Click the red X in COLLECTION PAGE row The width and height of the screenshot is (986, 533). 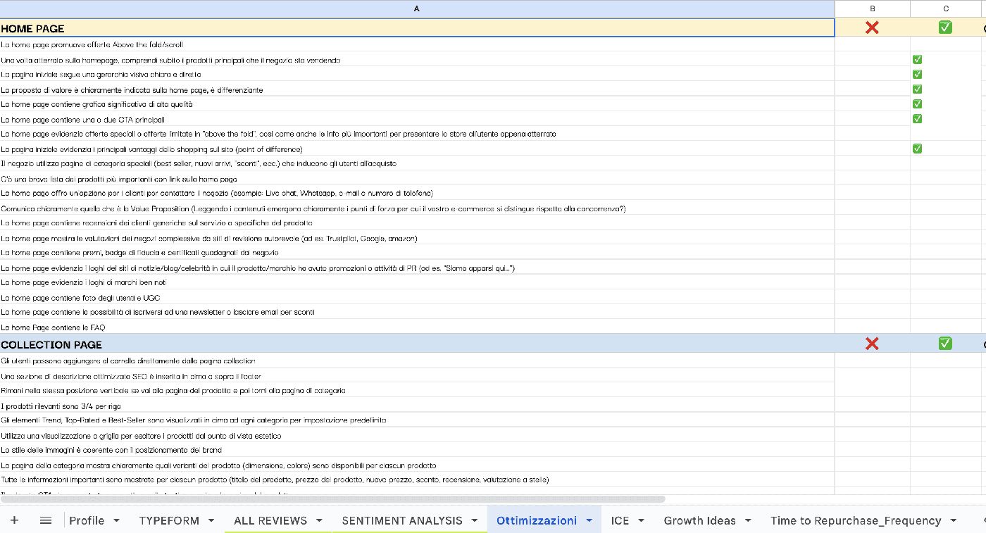[872, 344]
